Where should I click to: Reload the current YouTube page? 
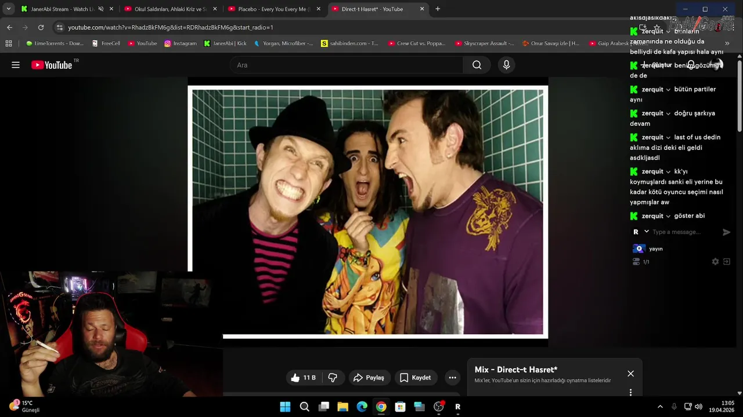pos(41,27)
